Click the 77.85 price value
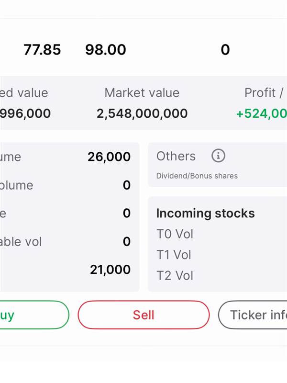This screenshot has width=287, height=383. 42,50
